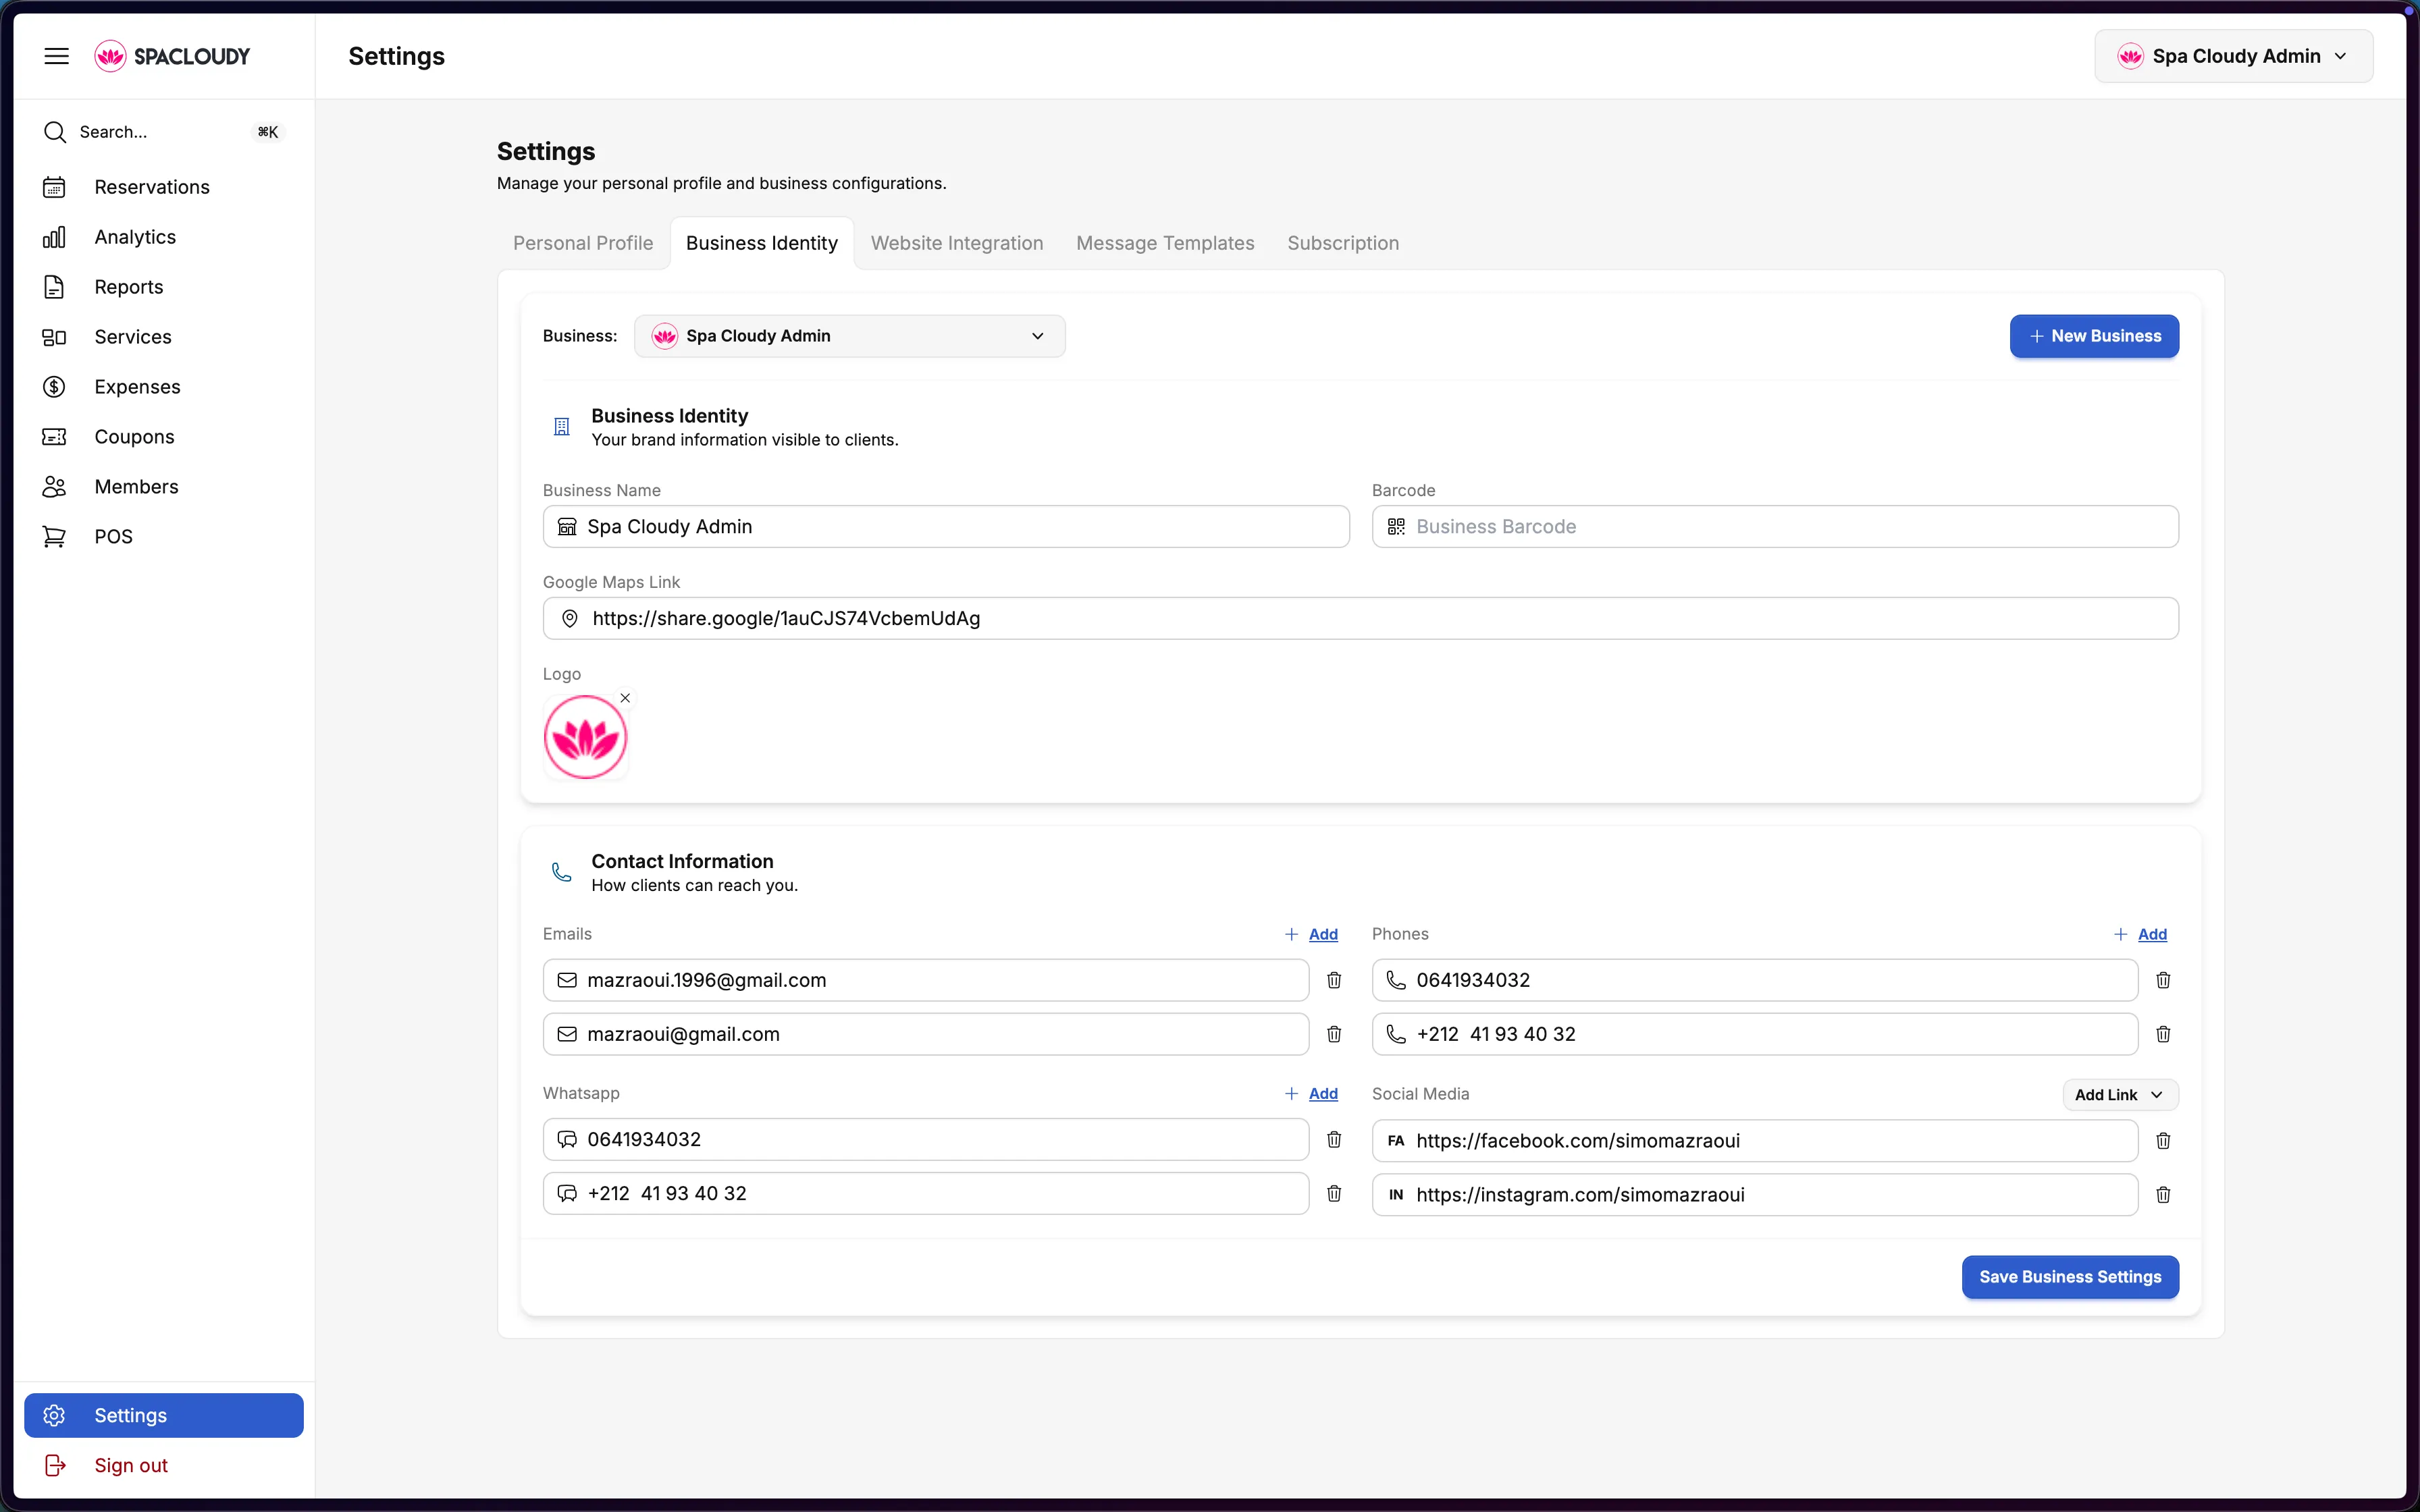Switch to the Message Templates tab
The image size is (2420, 1512).
[x=1164, y=243]
